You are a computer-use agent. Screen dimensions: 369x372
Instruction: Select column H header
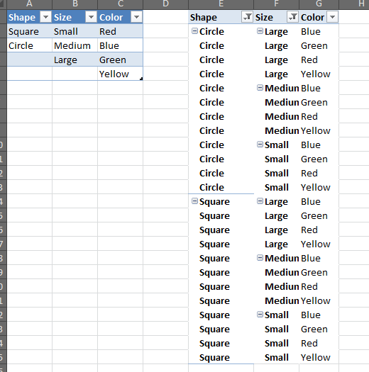354,4
